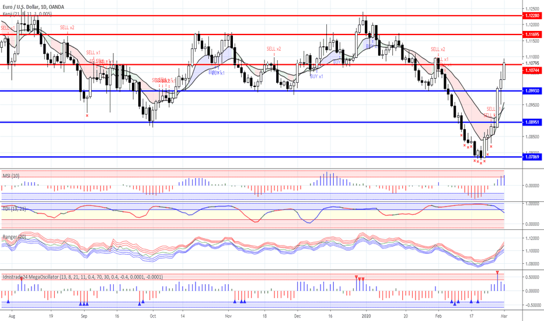
Task: Open the Idnistrade24 MegaOscillator legend text
Action: [82, 277]
